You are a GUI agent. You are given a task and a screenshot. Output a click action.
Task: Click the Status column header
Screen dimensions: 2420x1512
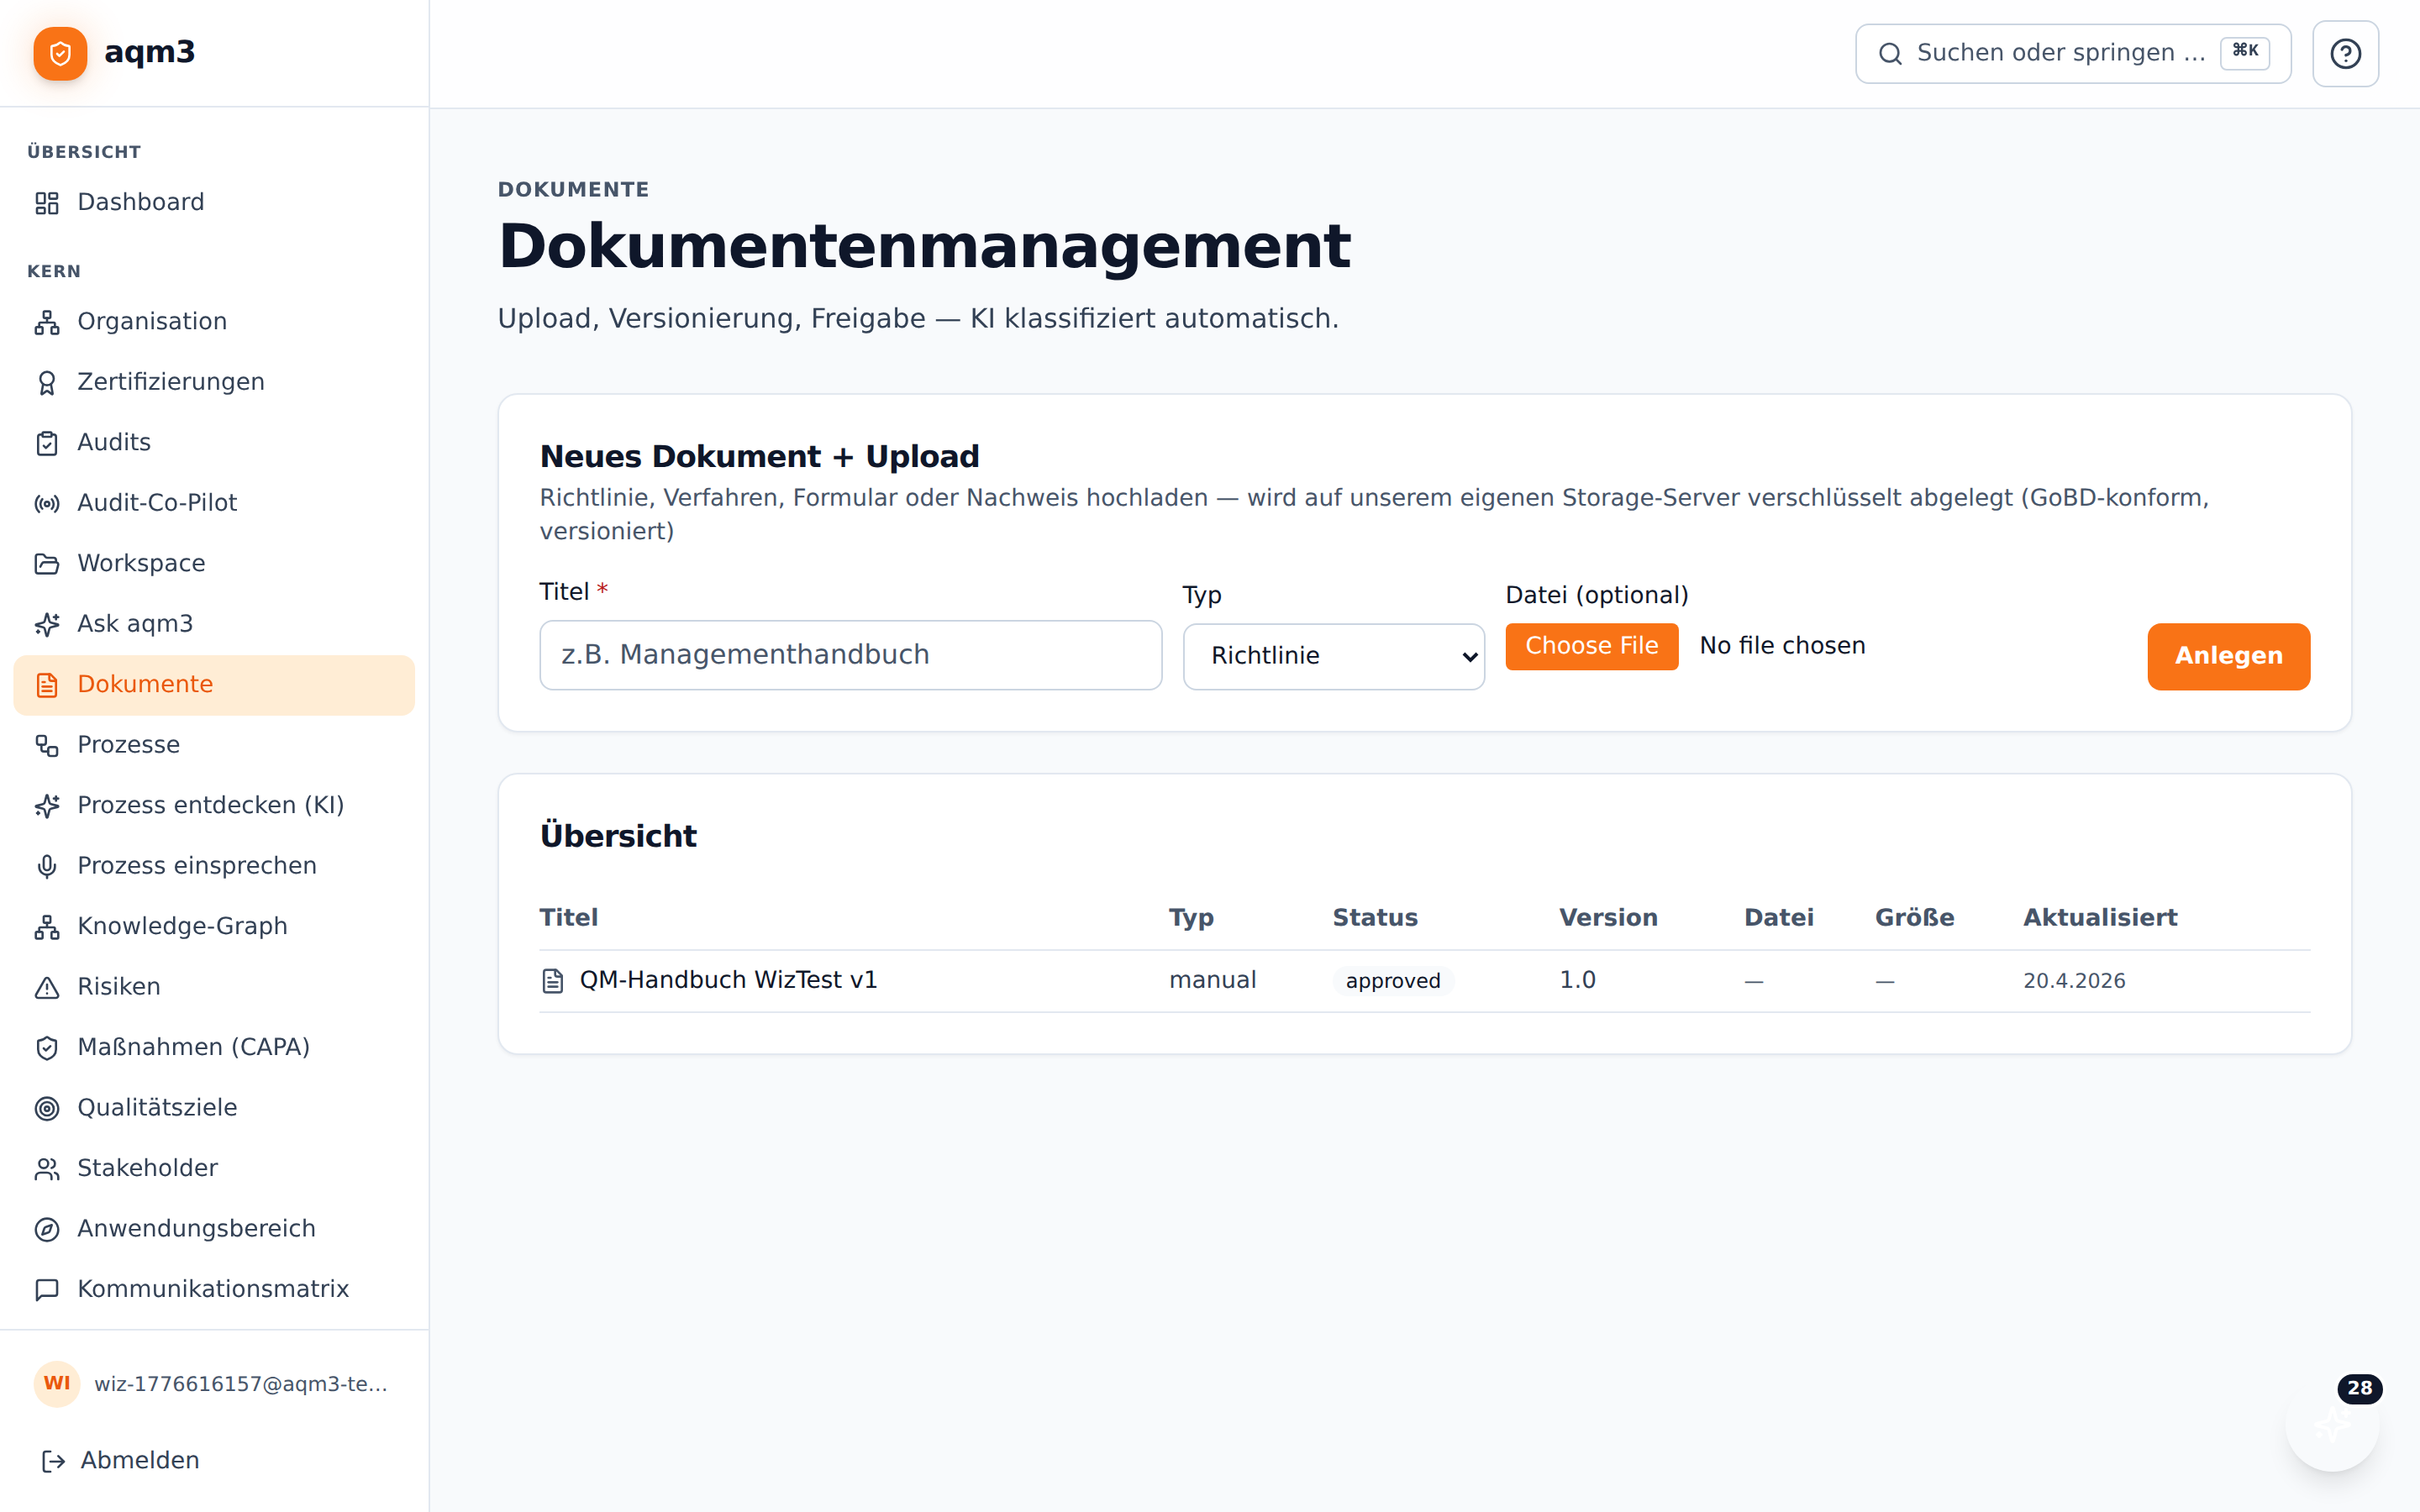[x=1375, y=918]
